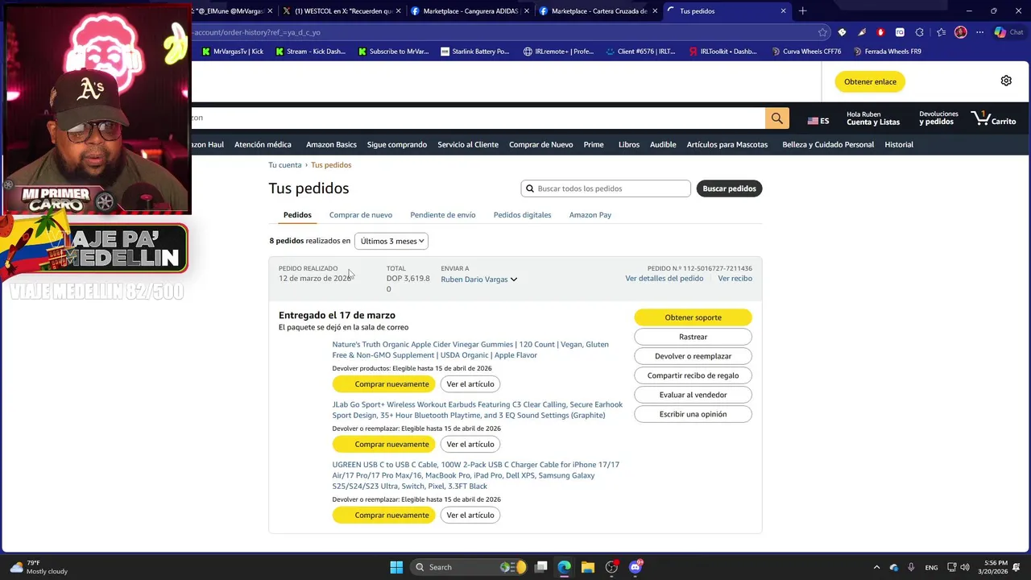Viewport: 1031px width, 580px height.
Task: Switch to Comprar de nuevo tab
Action: click(x=361, y=215)
